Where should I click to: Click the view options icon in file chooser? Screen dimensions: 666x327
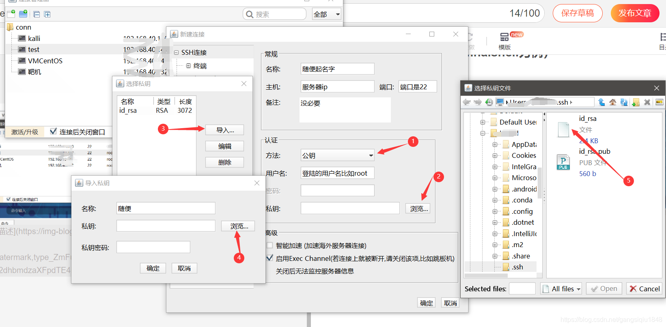660,102
